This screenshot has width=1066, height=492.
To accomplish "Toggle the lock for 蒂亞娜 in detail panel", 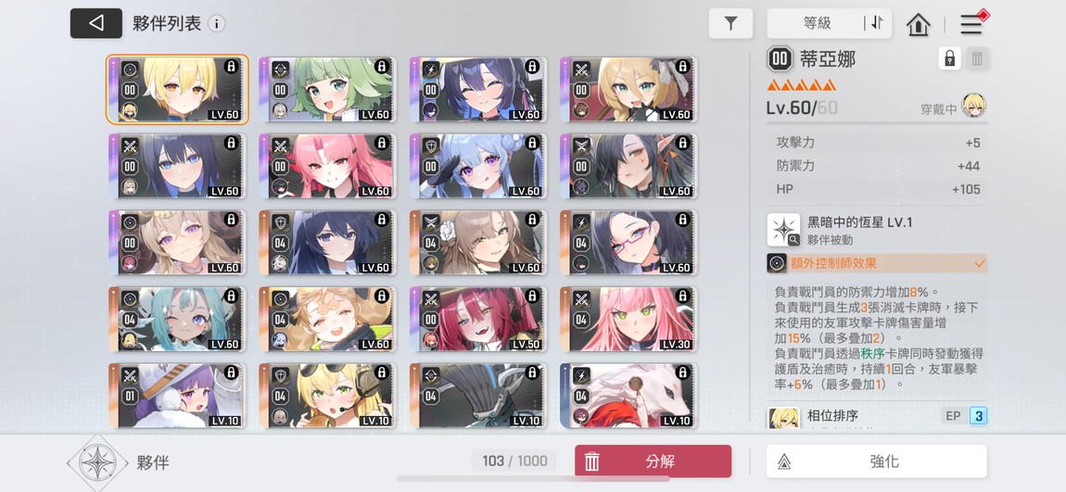I will pos(950,58).
